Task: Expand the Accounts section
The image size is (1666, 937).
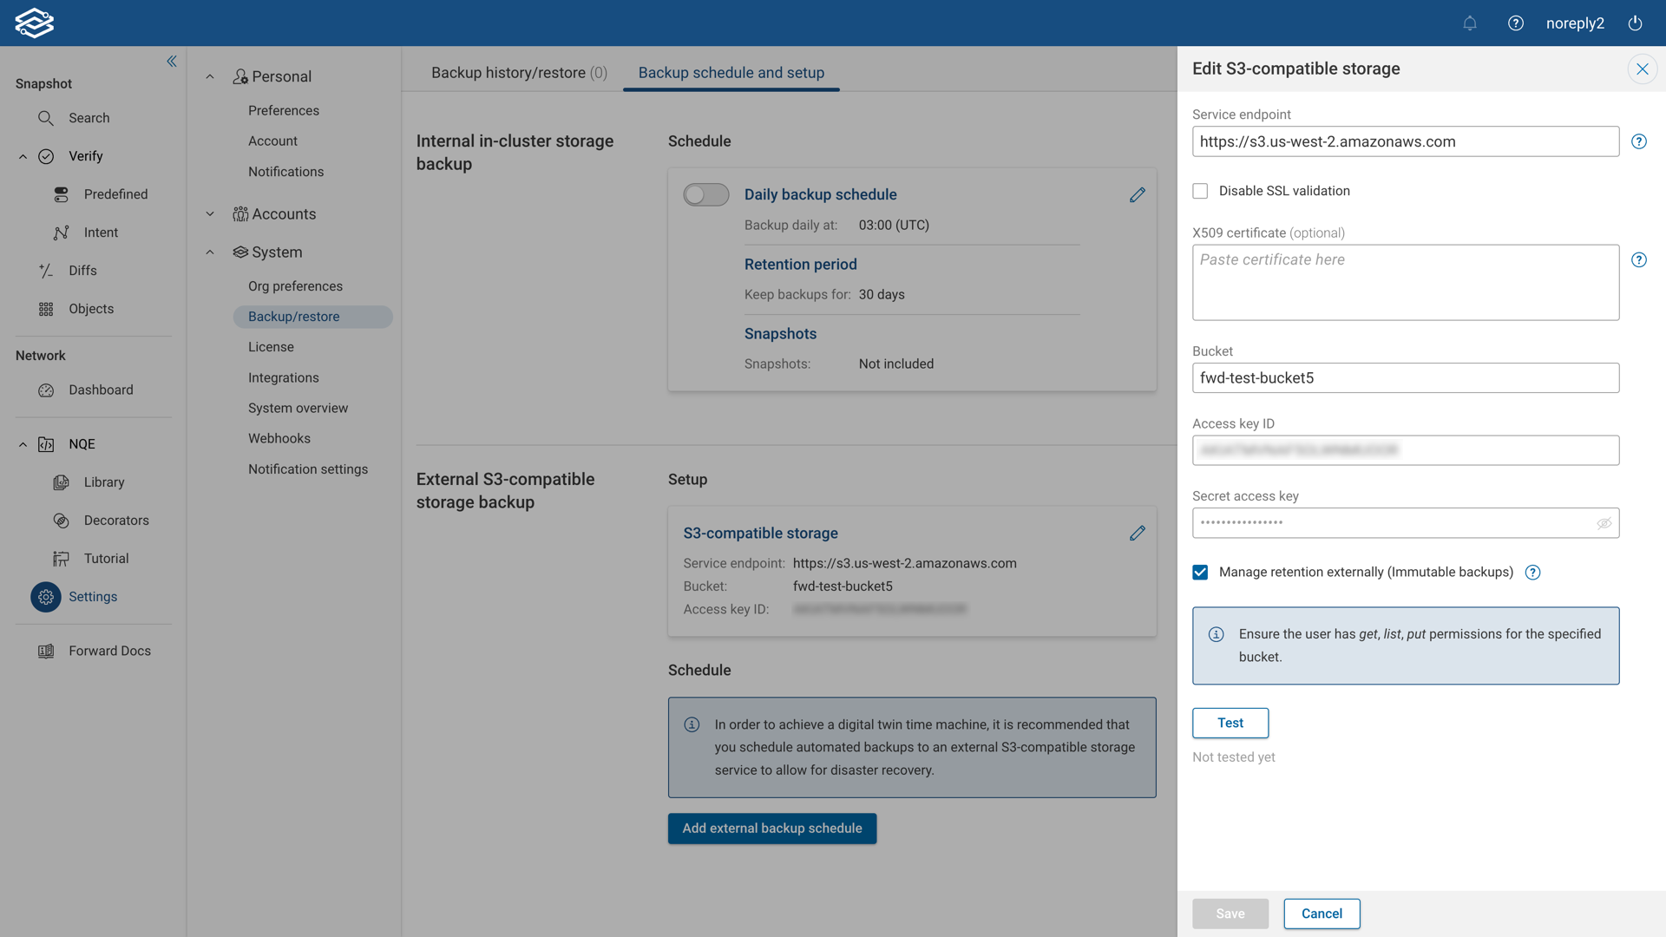Action: [x=210, y=214]
